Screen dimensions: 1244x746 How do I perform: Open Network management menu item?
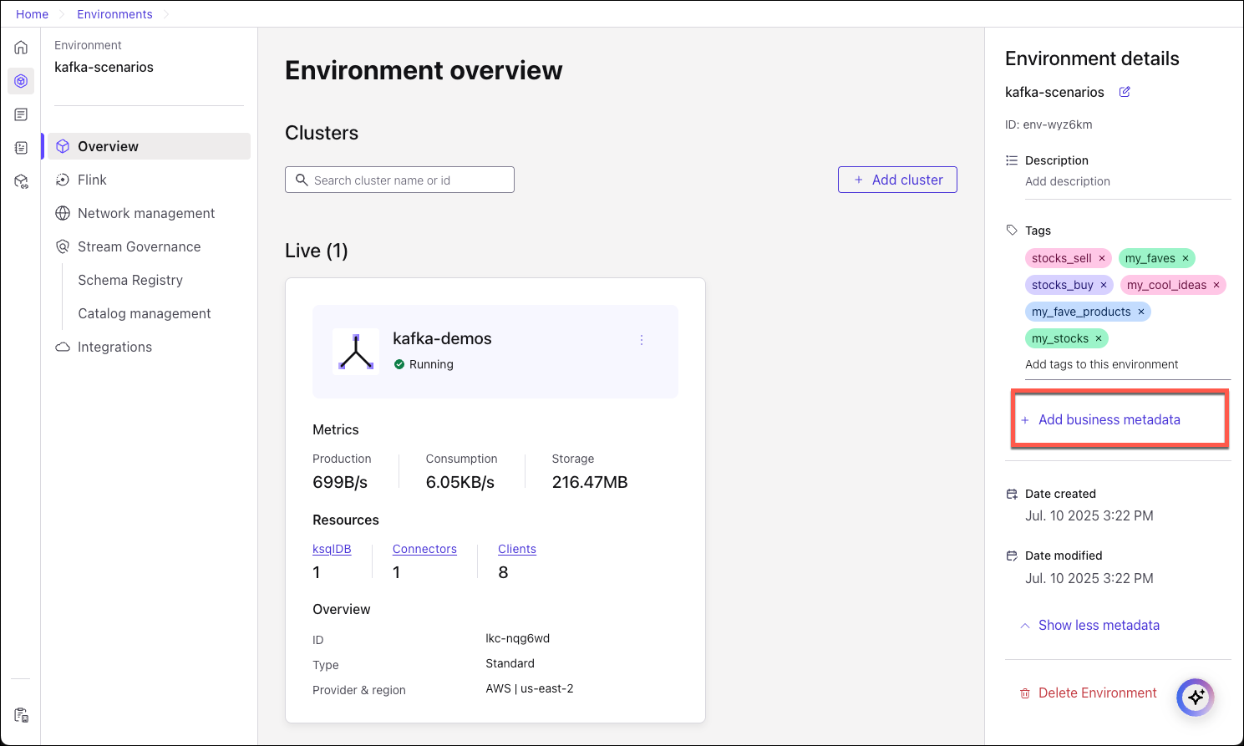click(x=146, y=213)
